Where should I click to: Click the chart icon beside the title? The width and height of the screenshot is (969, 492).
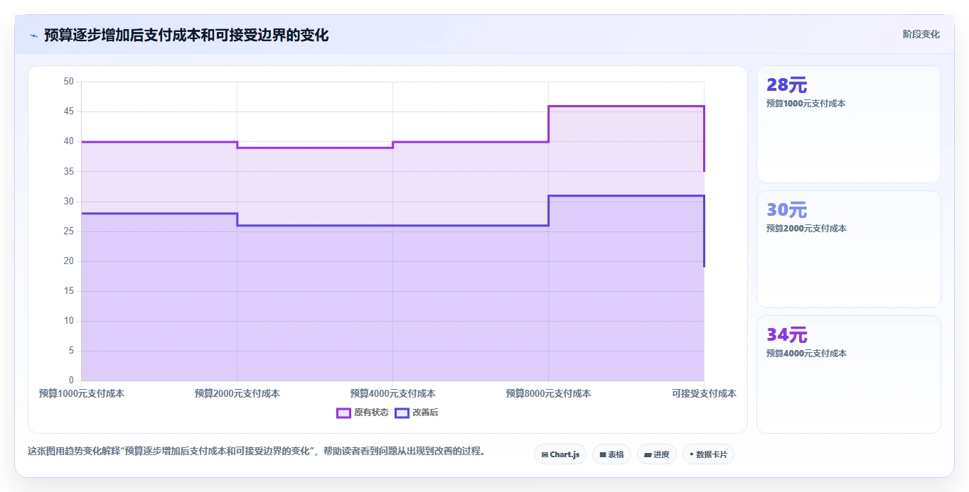point(33,35)
